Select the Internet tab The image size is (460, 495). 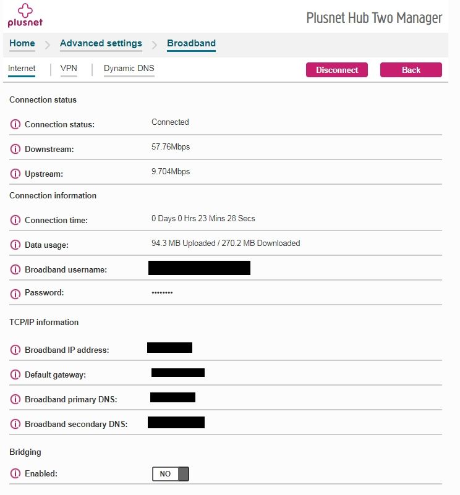click(22, 68)
